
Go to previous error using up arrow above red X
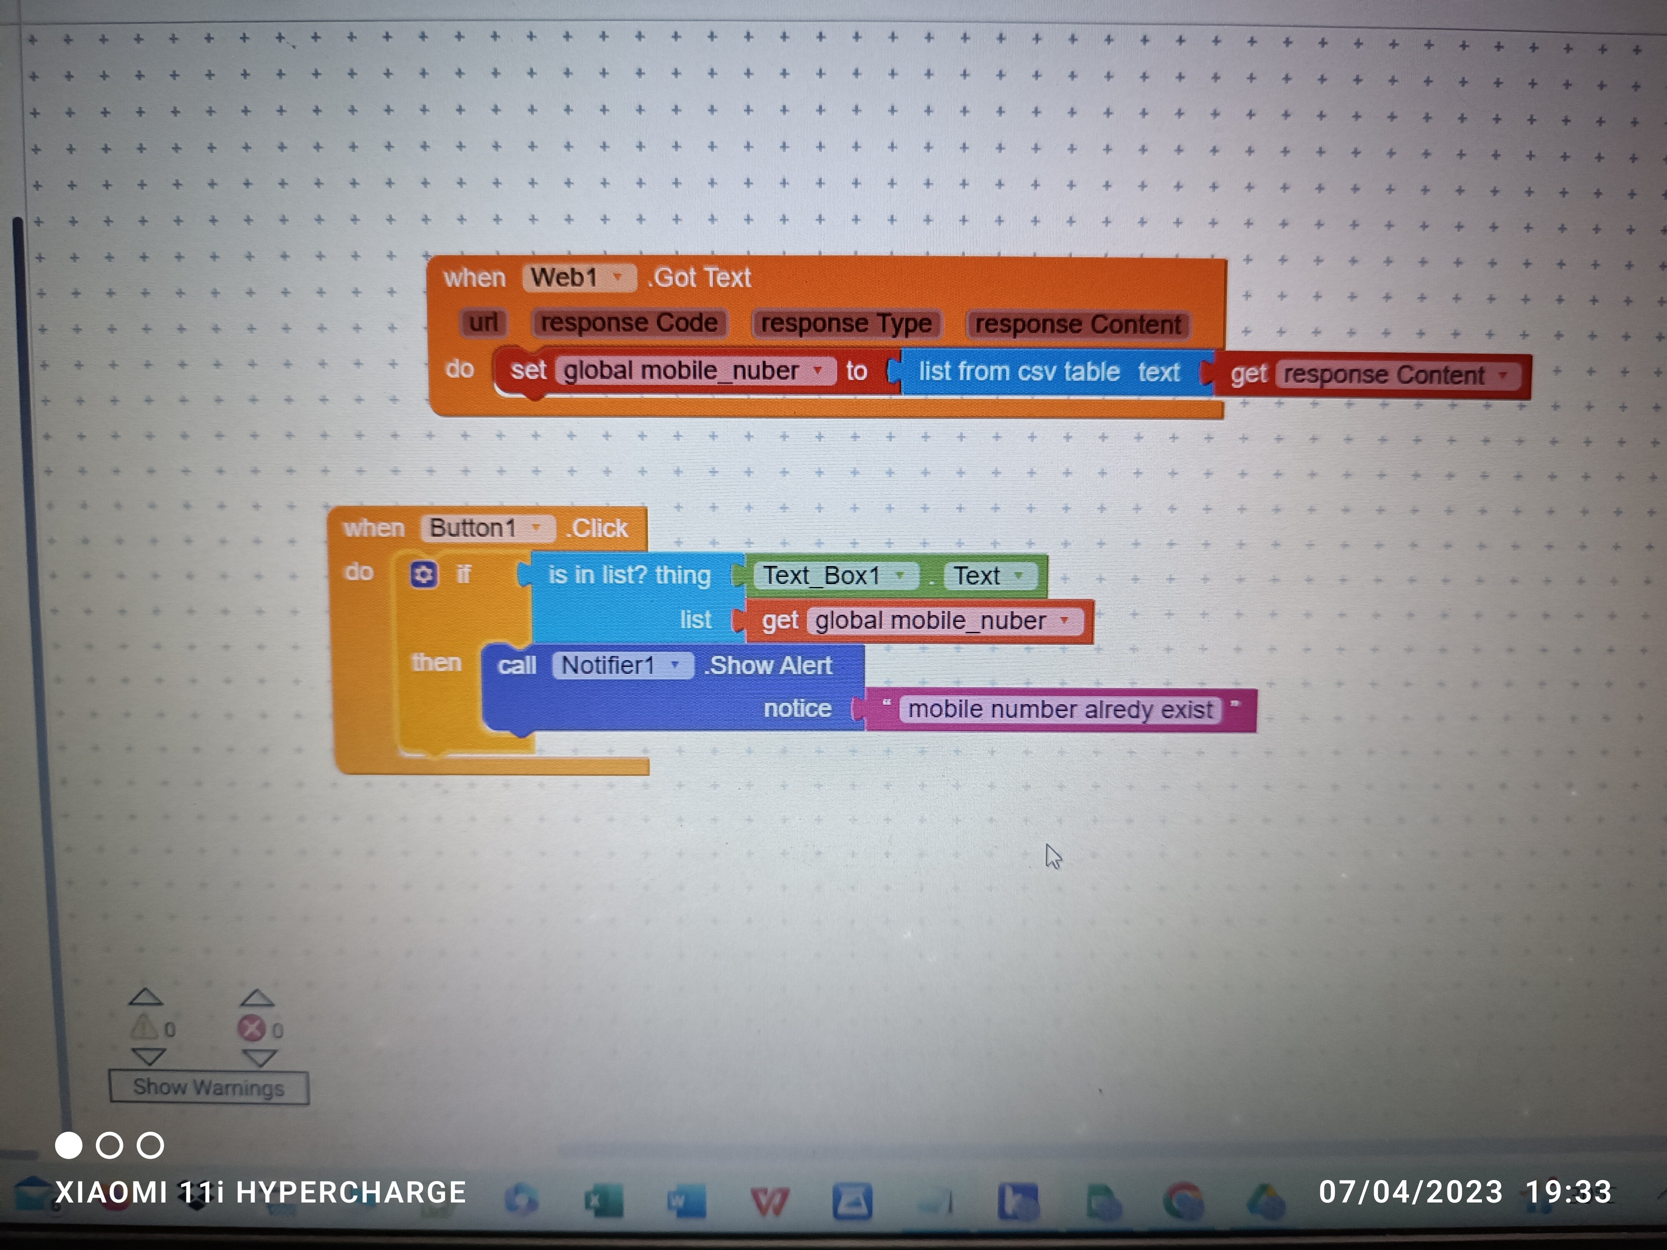(x=257, y=997)
